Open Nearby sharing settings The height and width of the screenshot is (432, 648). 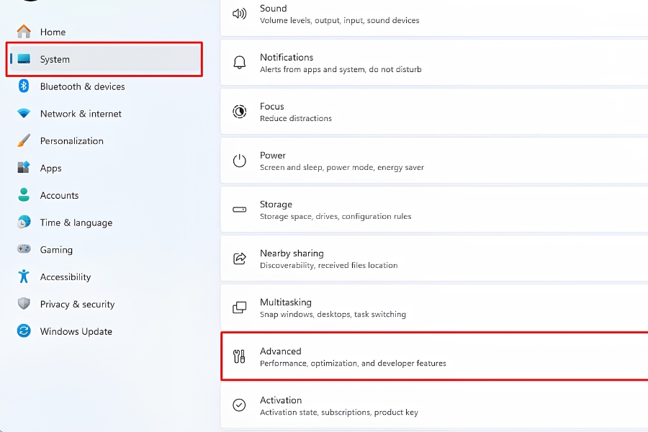434,258
